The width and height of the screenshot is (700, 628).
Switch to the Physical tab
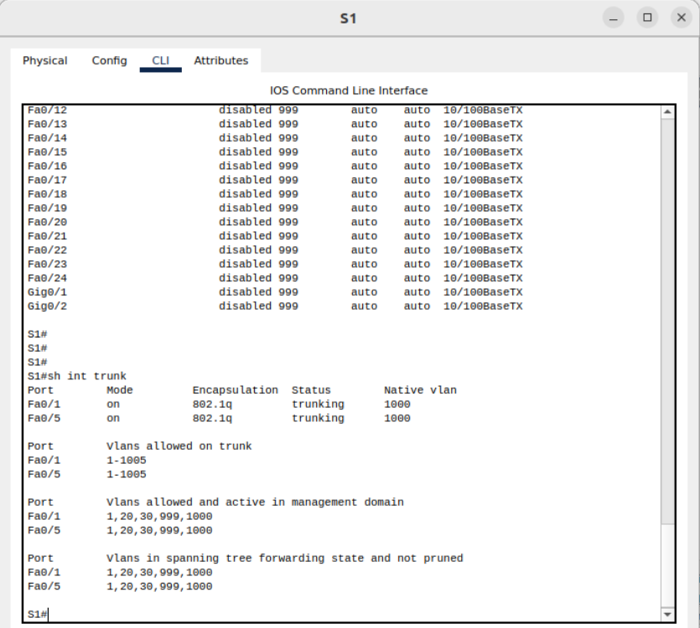tap(44, 60)
